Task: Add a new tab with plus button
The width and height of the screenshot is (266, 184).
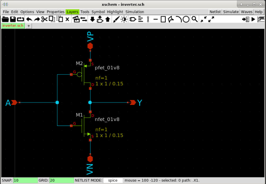Action: coord(29,26)
